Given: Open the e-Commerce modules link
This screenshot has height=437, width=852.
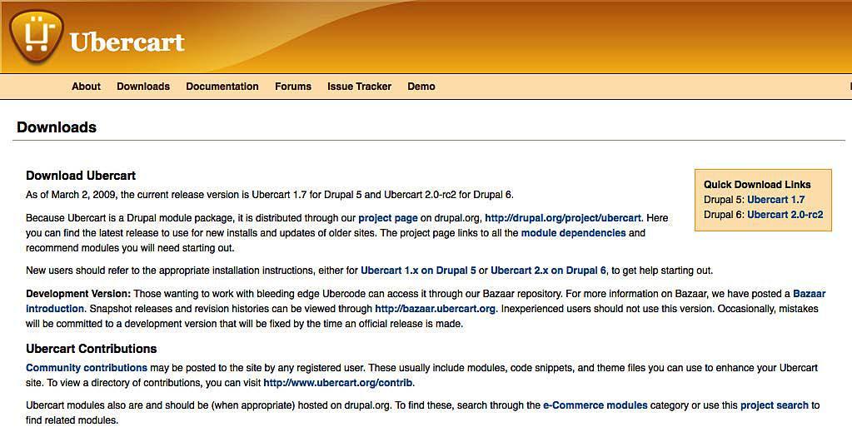Looking at the screenshot, I should [x=595, y=405].
